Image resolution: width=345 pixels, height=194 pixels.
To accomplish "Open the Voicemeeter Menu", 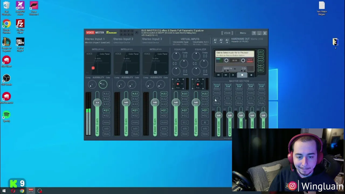I will pos(243,33).
